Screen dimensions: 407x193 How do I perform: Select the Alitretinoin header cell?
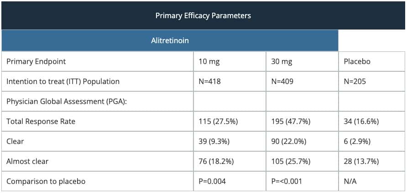pos(170,41)
